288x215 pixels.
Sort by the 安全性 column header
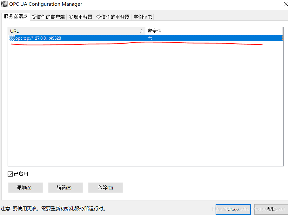(214, 31)
